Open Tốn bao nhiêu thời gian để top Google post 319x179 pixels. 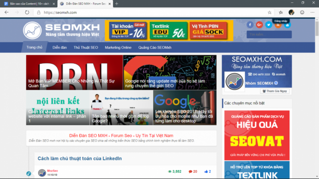[121, 107]
